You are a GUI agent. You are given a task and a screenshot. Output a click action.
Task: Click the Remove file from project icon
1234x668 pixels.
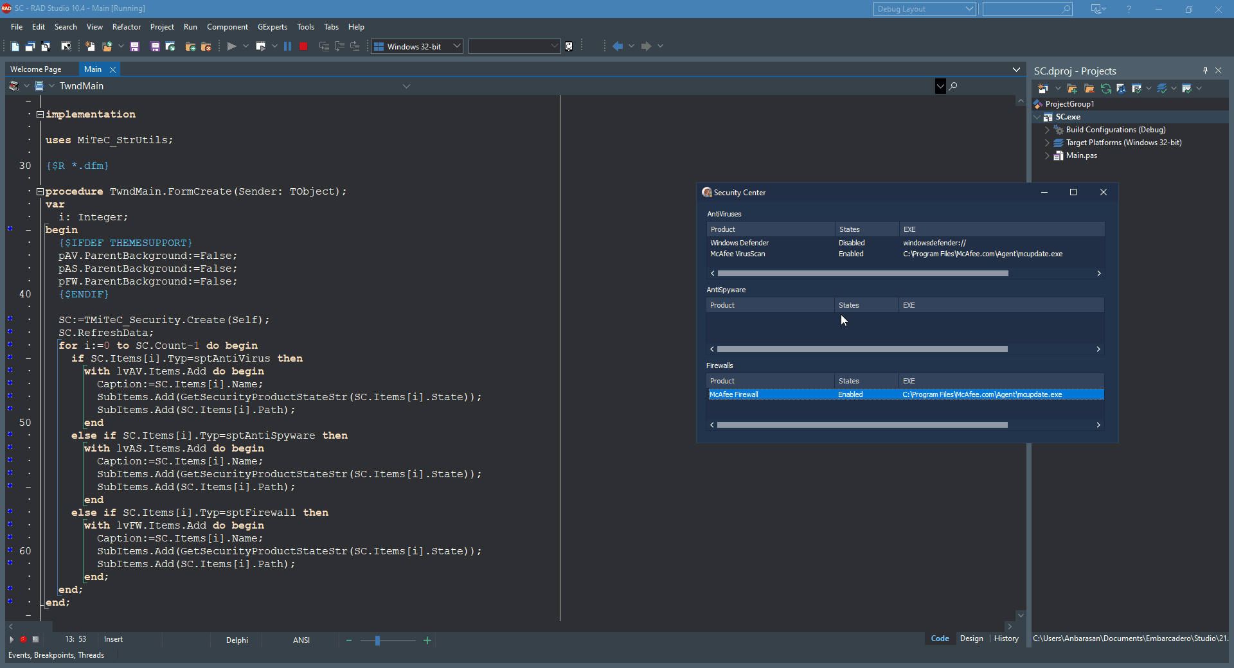click(x=206, y=46)
